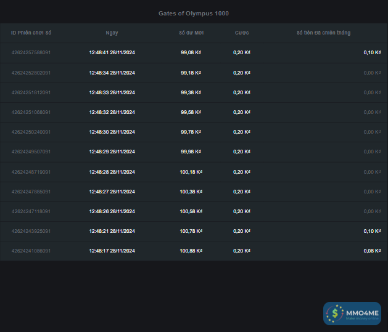The height and width of the screenshot is (332, 388).
Task: Open the session ID in the 12:48:27 row
Action: 31,192
